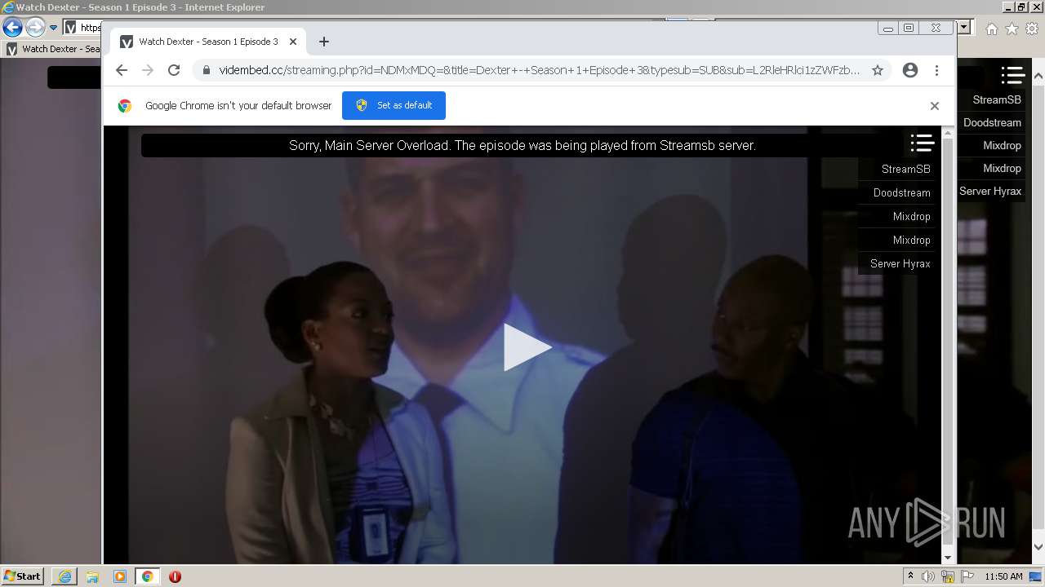This screenshot has height=587, width=1045.
Task: Click the 11:50 AM taskbar clock
Action: click(1003, 576)
